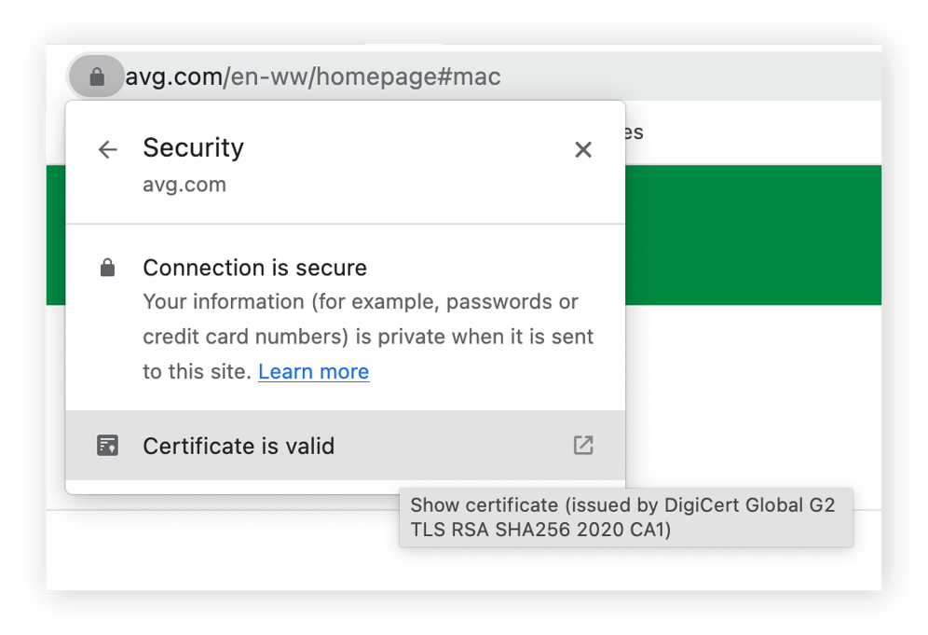Close the Security panel with the X icon
Image resolution: width=928 pixels, height=635 pixels.
pos(583,149)
